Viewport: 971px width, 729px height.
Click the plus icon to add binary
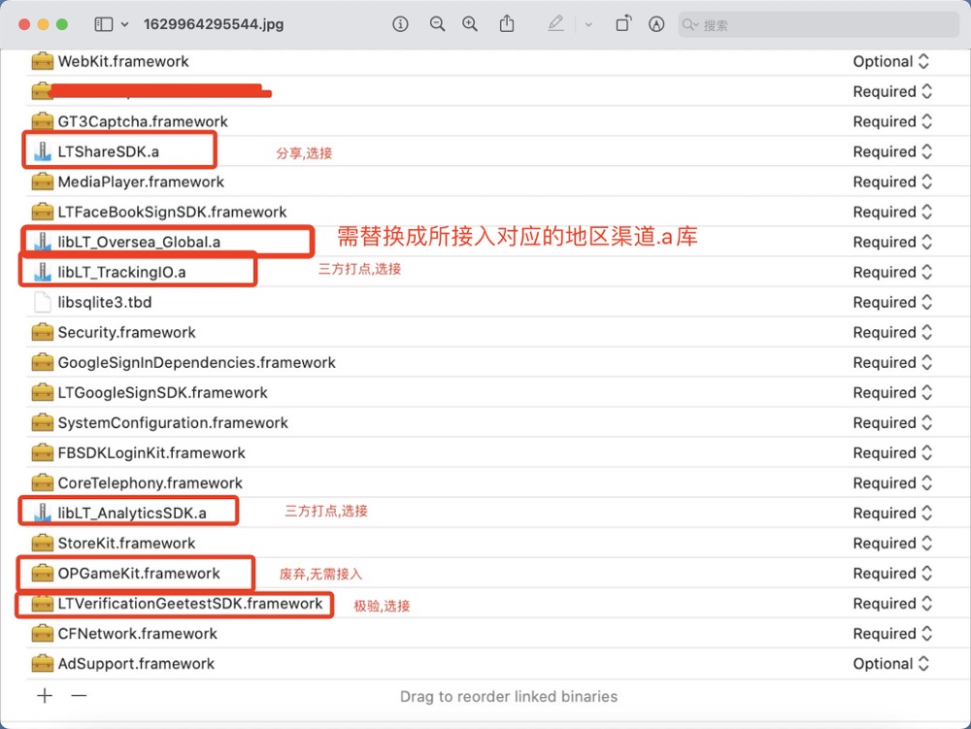click(45, 696)
